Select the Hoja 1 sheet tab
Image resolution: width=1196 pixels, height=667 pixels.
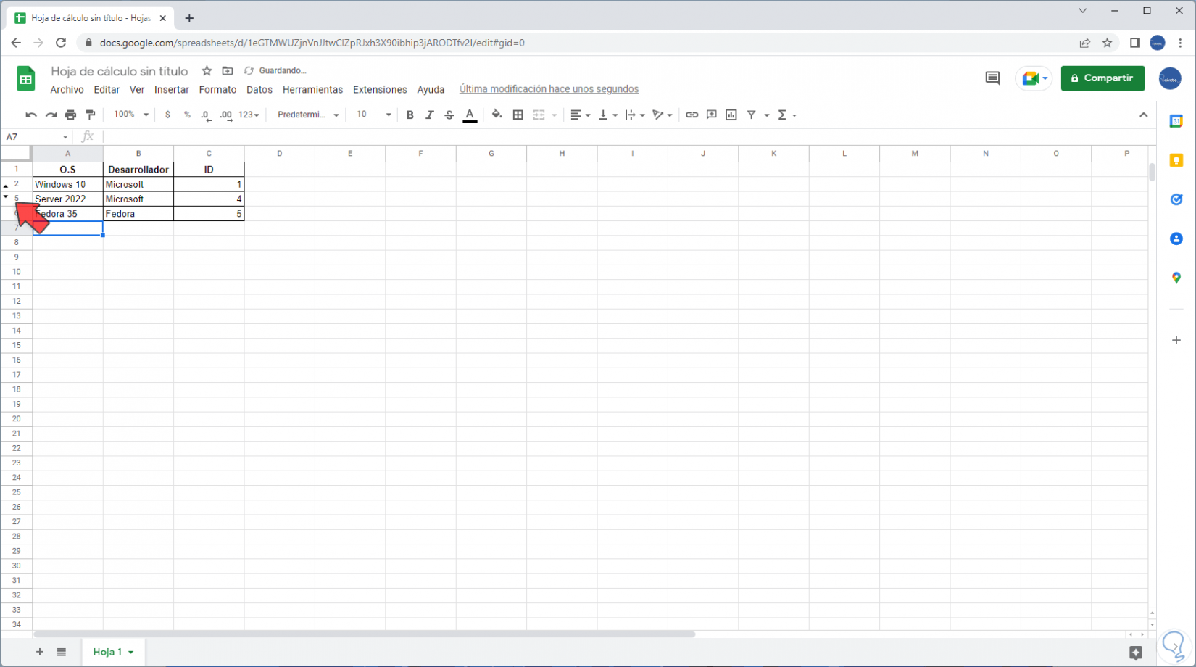113,652
